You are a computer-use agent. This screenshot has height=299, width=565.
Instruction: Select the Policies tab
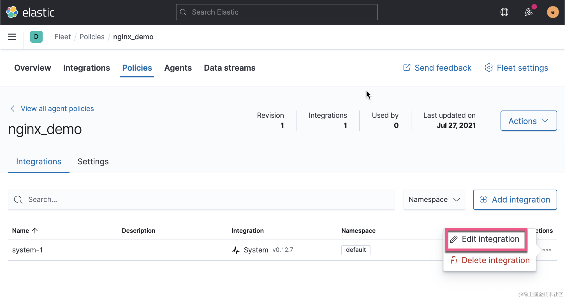[137, 68]
